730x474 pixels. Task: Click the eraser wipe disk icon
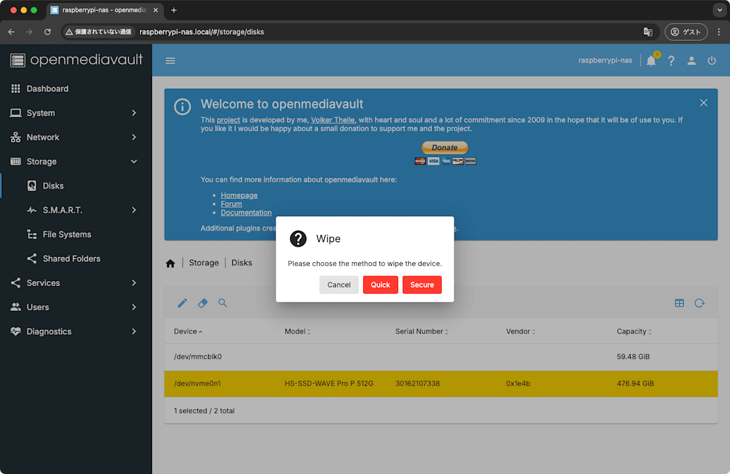pos(203,303)
